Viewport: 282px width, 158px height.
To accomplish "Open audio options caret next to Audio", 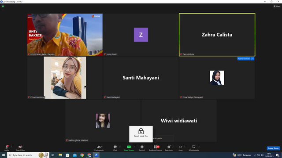I will point(11,147).
